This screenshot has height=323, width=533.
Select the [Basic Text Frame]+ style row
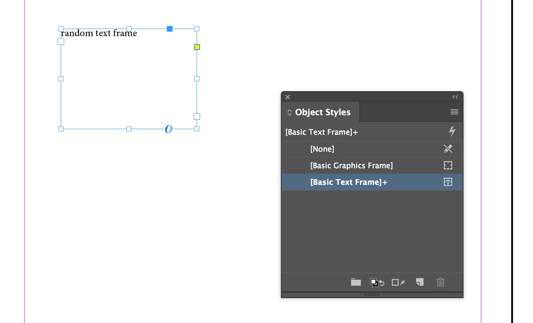coord(372,182)
